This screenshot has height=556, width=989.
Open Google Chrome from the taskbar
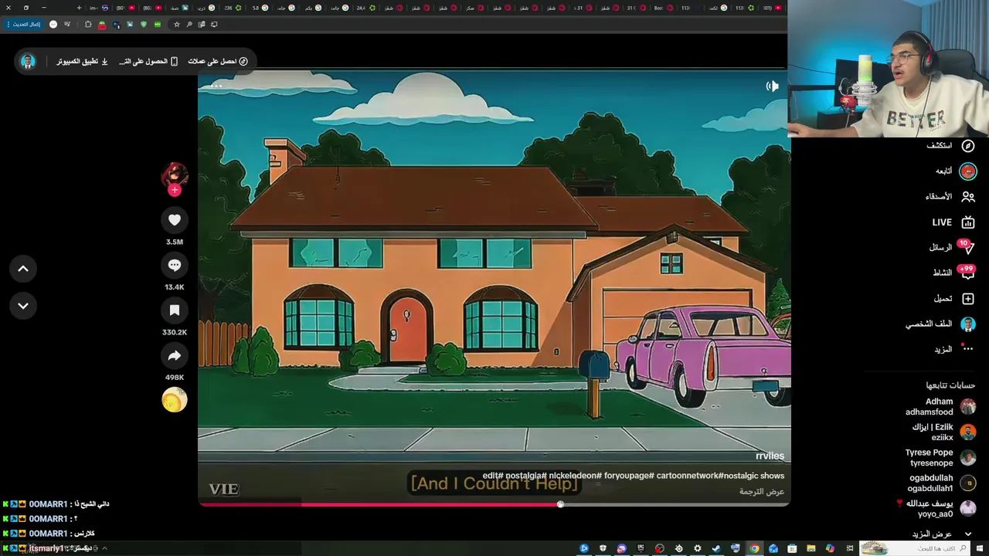pos(754,548)
